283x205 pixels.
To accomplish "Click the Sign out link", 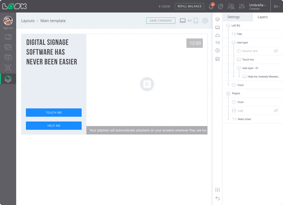I will point(8,28).
